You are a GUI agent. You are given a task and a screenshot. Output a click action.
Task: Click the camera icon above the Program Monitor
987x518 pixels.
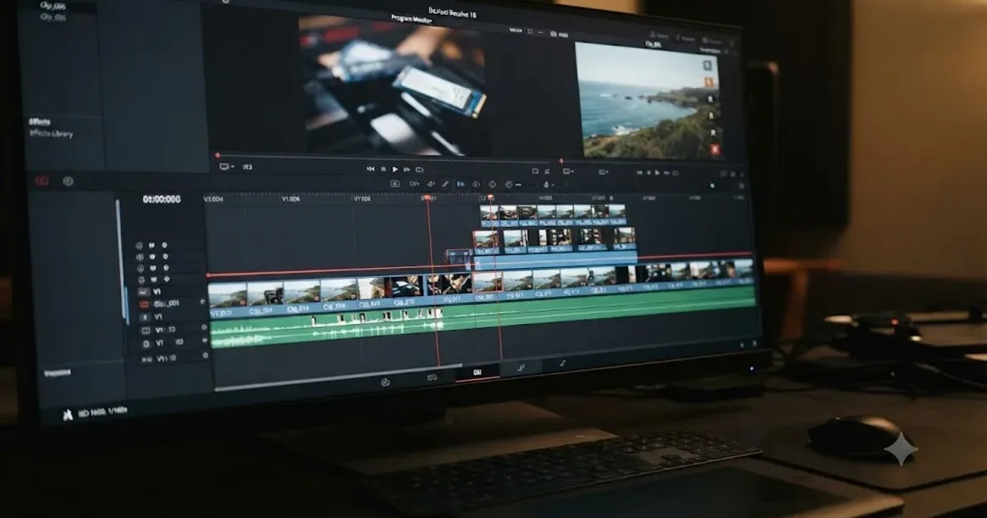tap(554, 34)
